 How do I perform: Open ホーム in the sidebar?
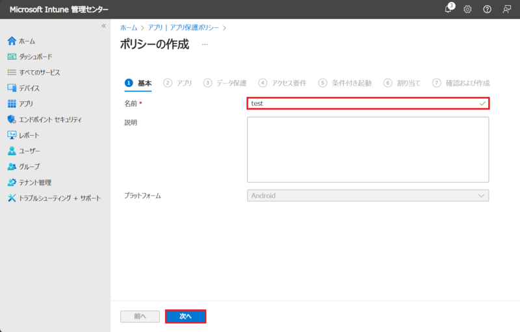(x=27, y=41)
